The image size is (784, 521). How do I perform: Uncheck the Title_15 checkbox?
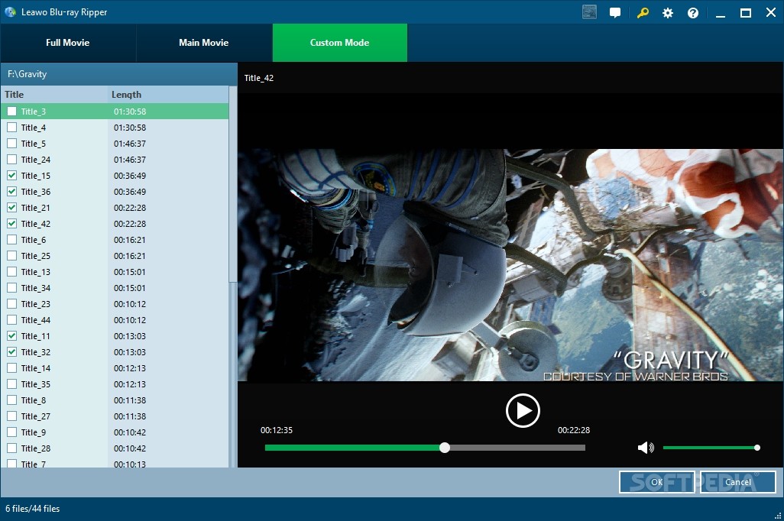[x=11, y=175]
